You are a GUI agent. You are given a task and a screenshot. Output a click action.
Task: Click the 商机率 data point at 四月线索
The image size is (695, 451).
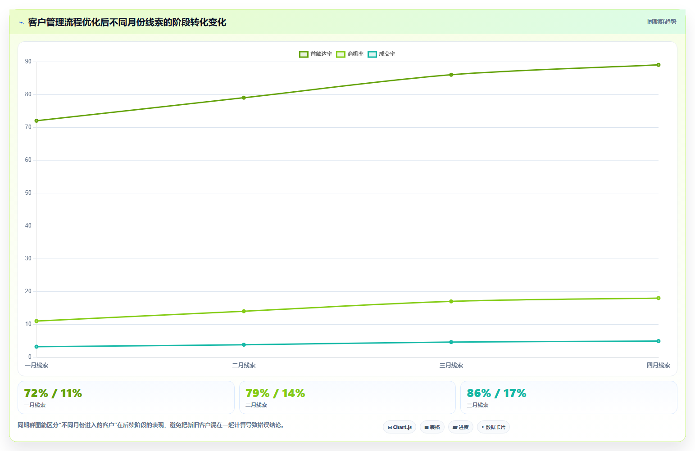click(x=658, y=298)
